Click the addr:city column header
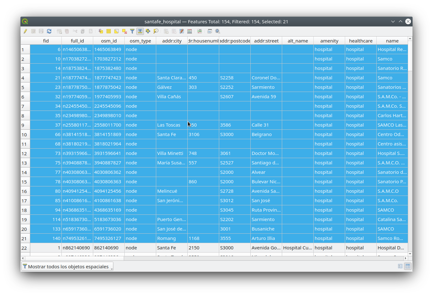The image size is (433, 296). 172,41
